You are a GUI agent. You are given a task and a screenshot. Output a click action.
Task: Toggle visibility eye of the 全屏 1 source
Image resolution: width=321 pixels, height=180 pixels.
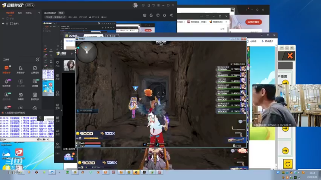click(x=3, y=24)
